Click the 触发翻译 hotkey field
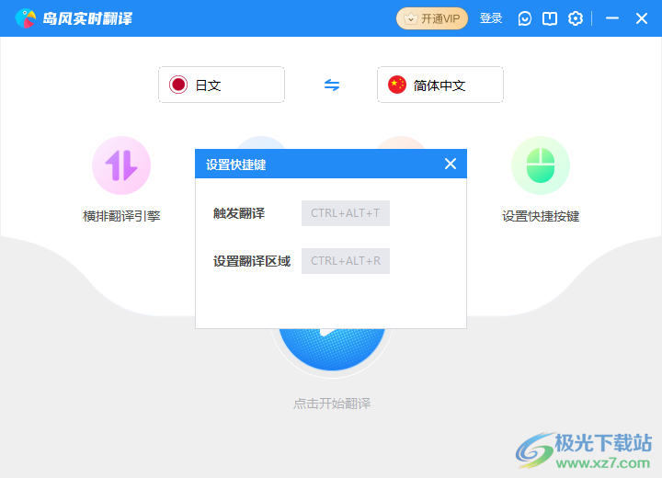The width and height of the screenshot is (662, 478). [346, 213]
